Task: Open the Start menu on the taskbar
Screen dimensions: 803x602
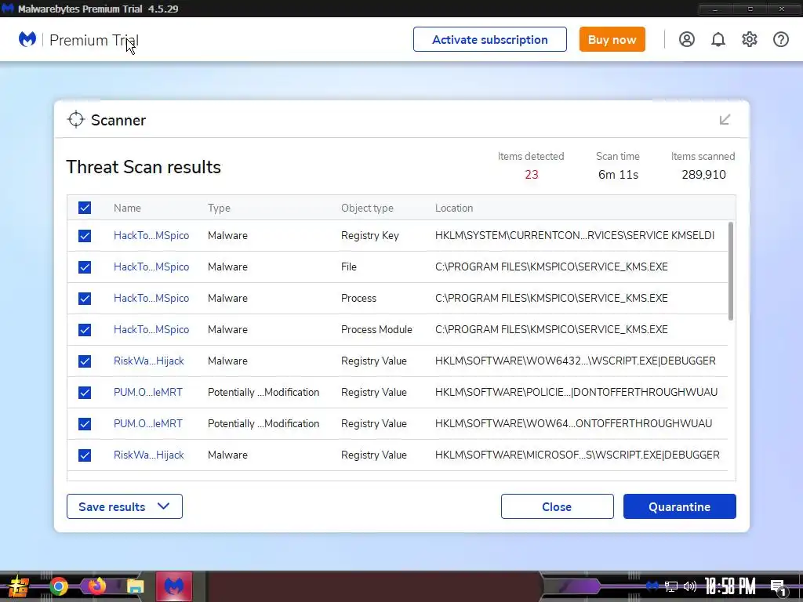Action: pos(18,586)
